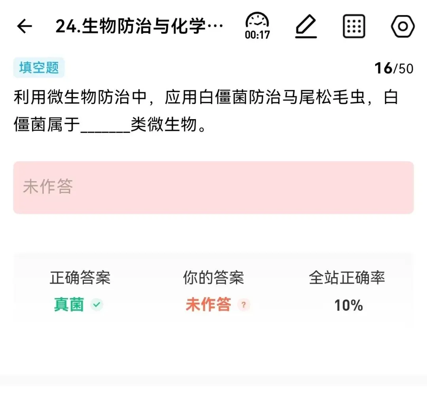Tap the question mark beside 未作答
Image resolution: width=427 pixels, height=400 pixels.
click(x=244, y=305)
